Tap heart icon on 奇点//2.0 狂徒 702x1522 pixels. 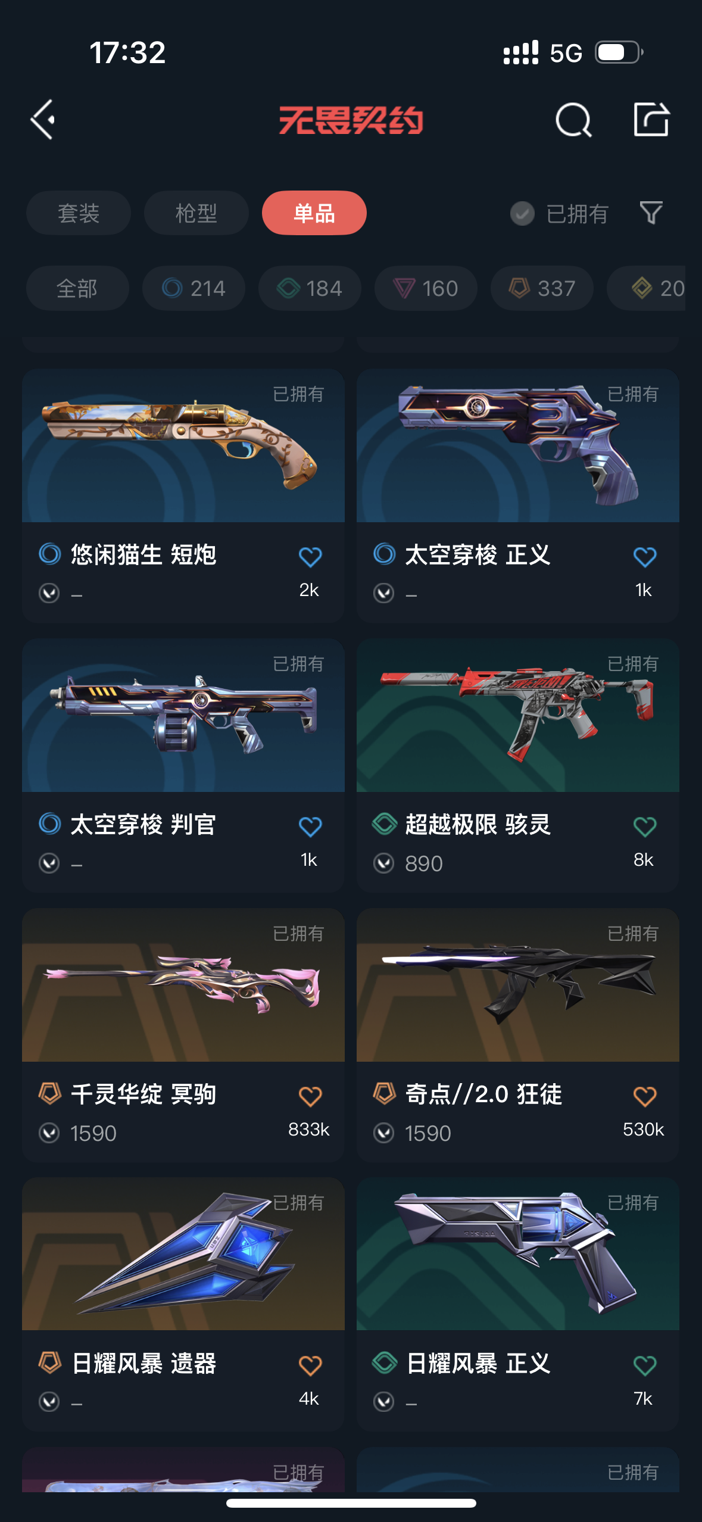pyautogui.click(x=645, y=1096)
